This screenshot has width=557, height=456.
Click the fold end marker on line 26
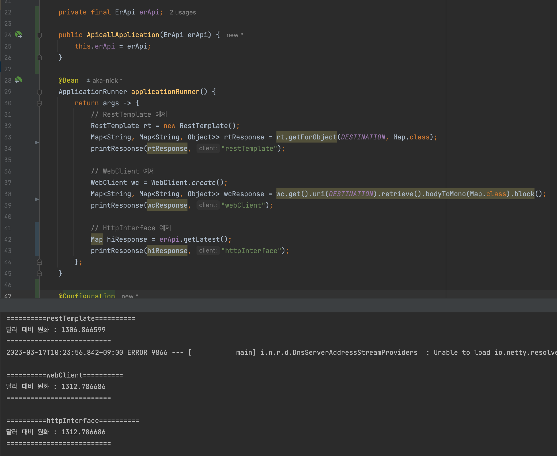pos(40,57)
